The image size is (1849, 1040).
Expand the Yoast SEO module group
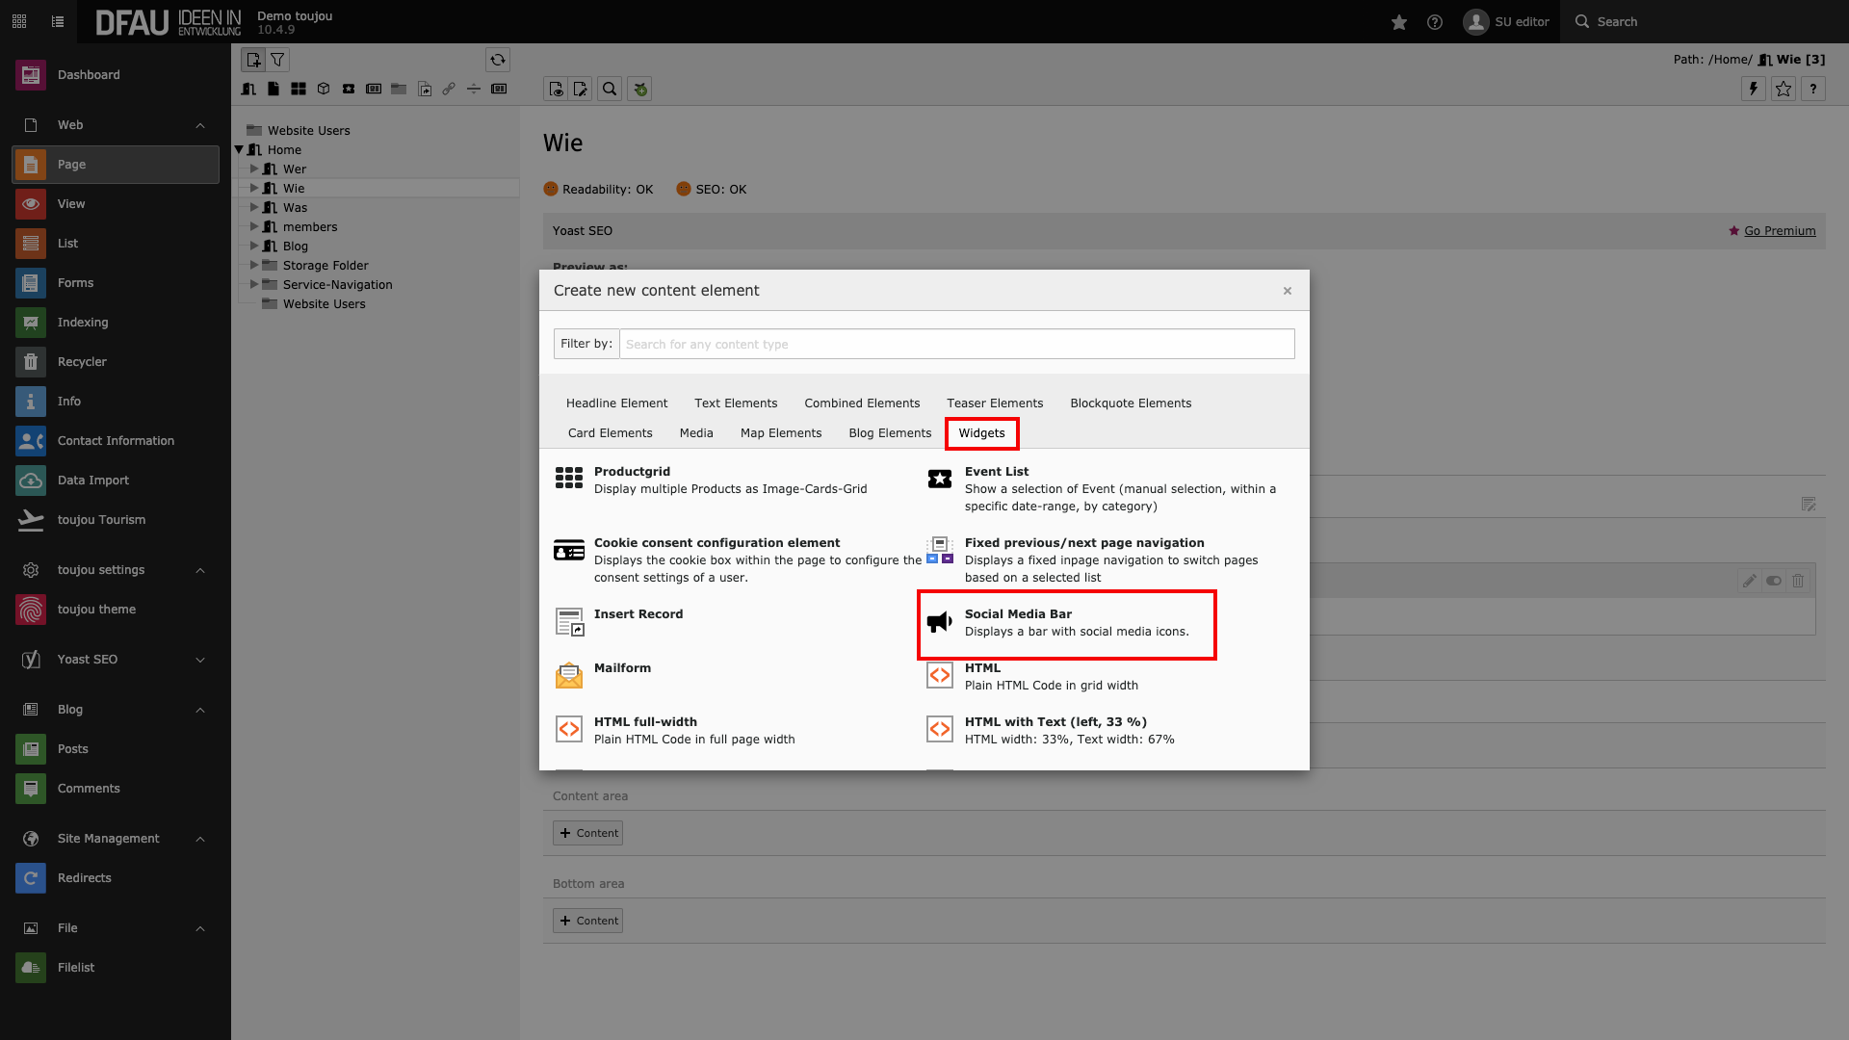pos(200,660)
